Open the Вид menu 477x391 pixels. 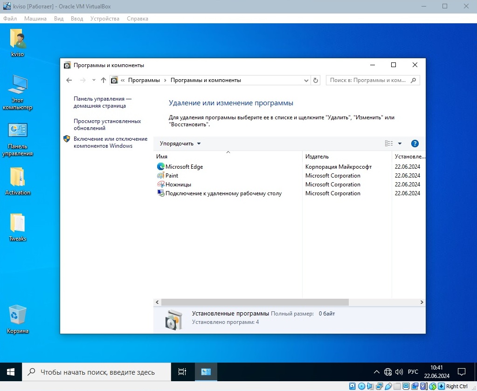[x=58, y=19]
